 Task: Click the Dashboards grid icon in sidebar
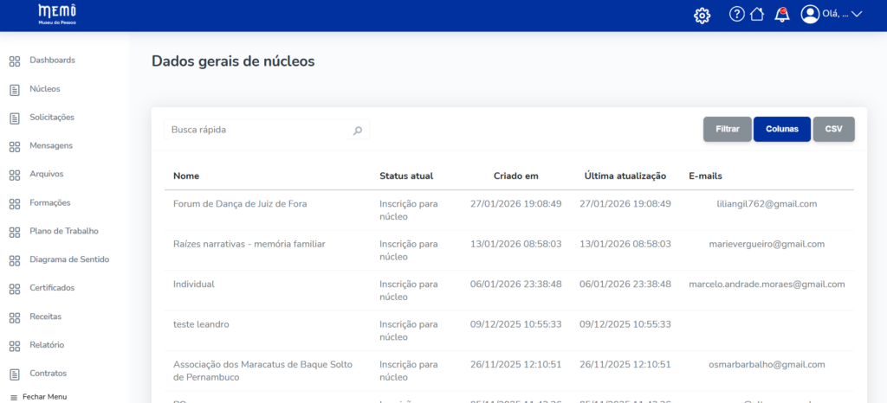point(14,61)
